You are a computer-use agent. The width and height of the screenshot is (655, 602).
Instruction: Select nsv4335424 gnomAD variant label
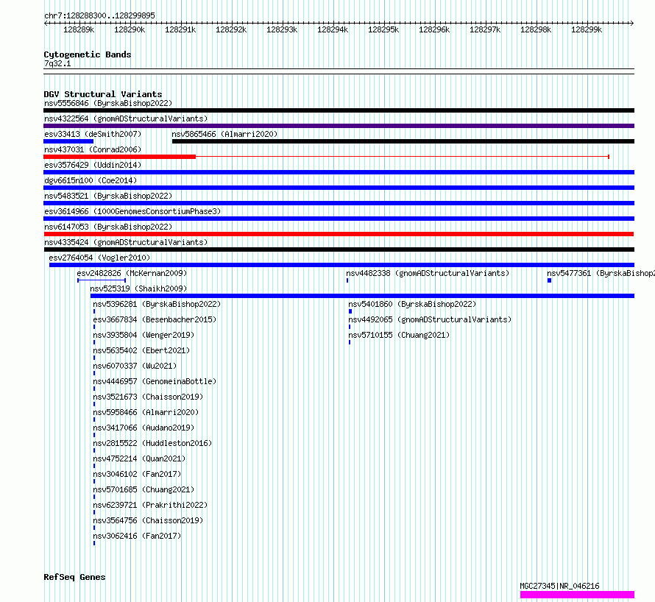tap(126, 242)
